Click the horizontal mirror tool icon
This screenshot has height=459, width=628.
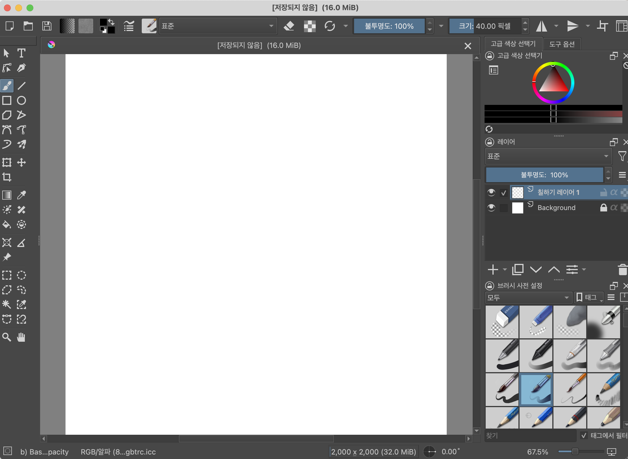click(541, 26)
